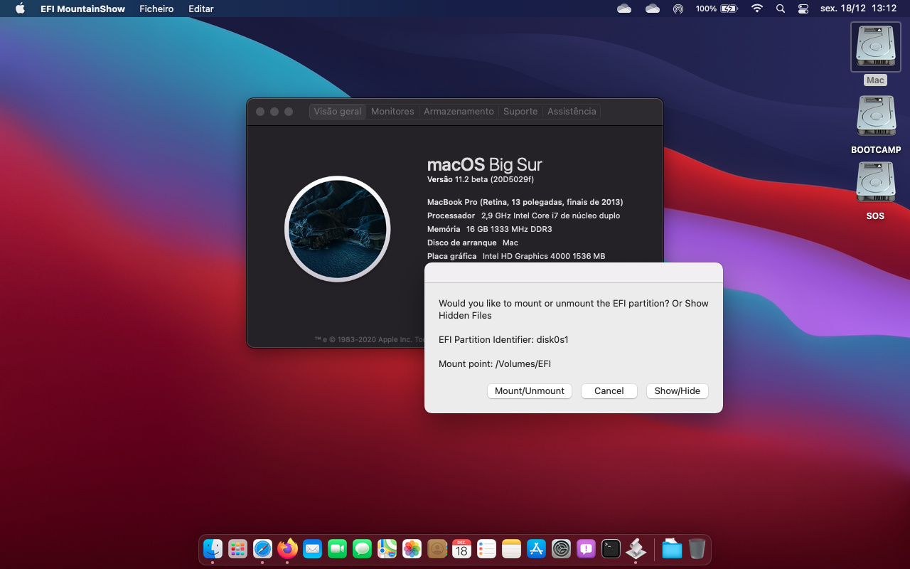Open FaceTime from the Dock
Image resolution: width=910 pixels, height=569 pixels.
[337, 548]
